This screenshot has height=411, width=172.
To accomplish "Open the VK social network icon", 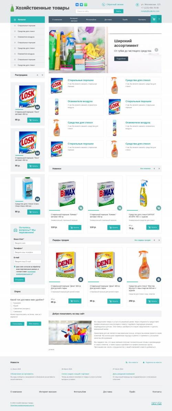I will coord(77,4).
